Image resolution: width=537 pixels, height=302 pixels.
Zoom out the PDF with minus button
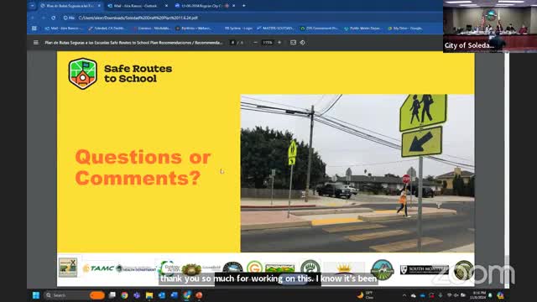[255, 43]
